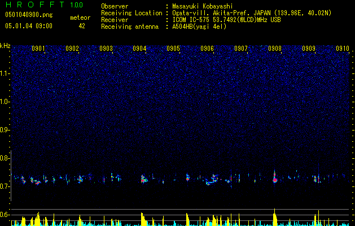Screen dimensions: 355x226
Task: Select the 0902 time marker
Action: [x=72, y=49]
